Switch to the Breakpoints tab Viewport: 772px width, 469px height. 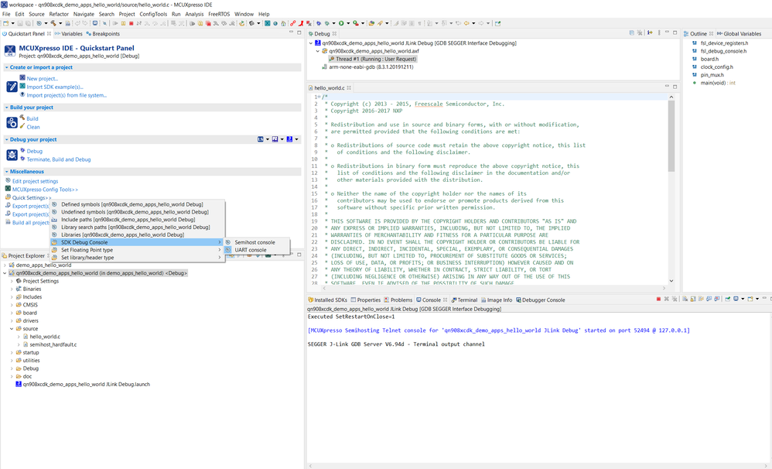pos(103,34)
